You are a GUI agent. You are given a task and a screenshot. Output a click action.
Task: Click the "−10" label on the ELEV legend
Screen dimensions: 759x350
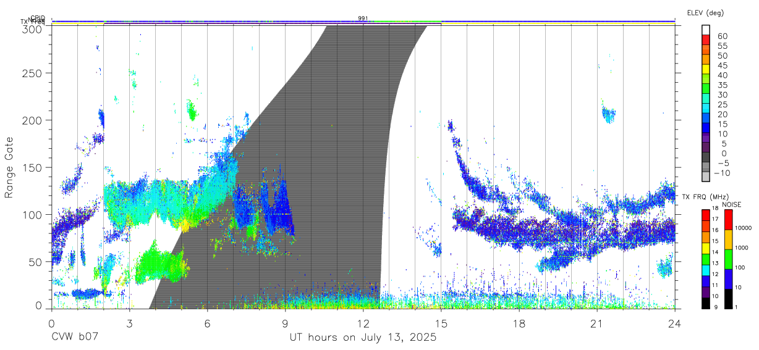pyautogui.click(x=723, y=173)
